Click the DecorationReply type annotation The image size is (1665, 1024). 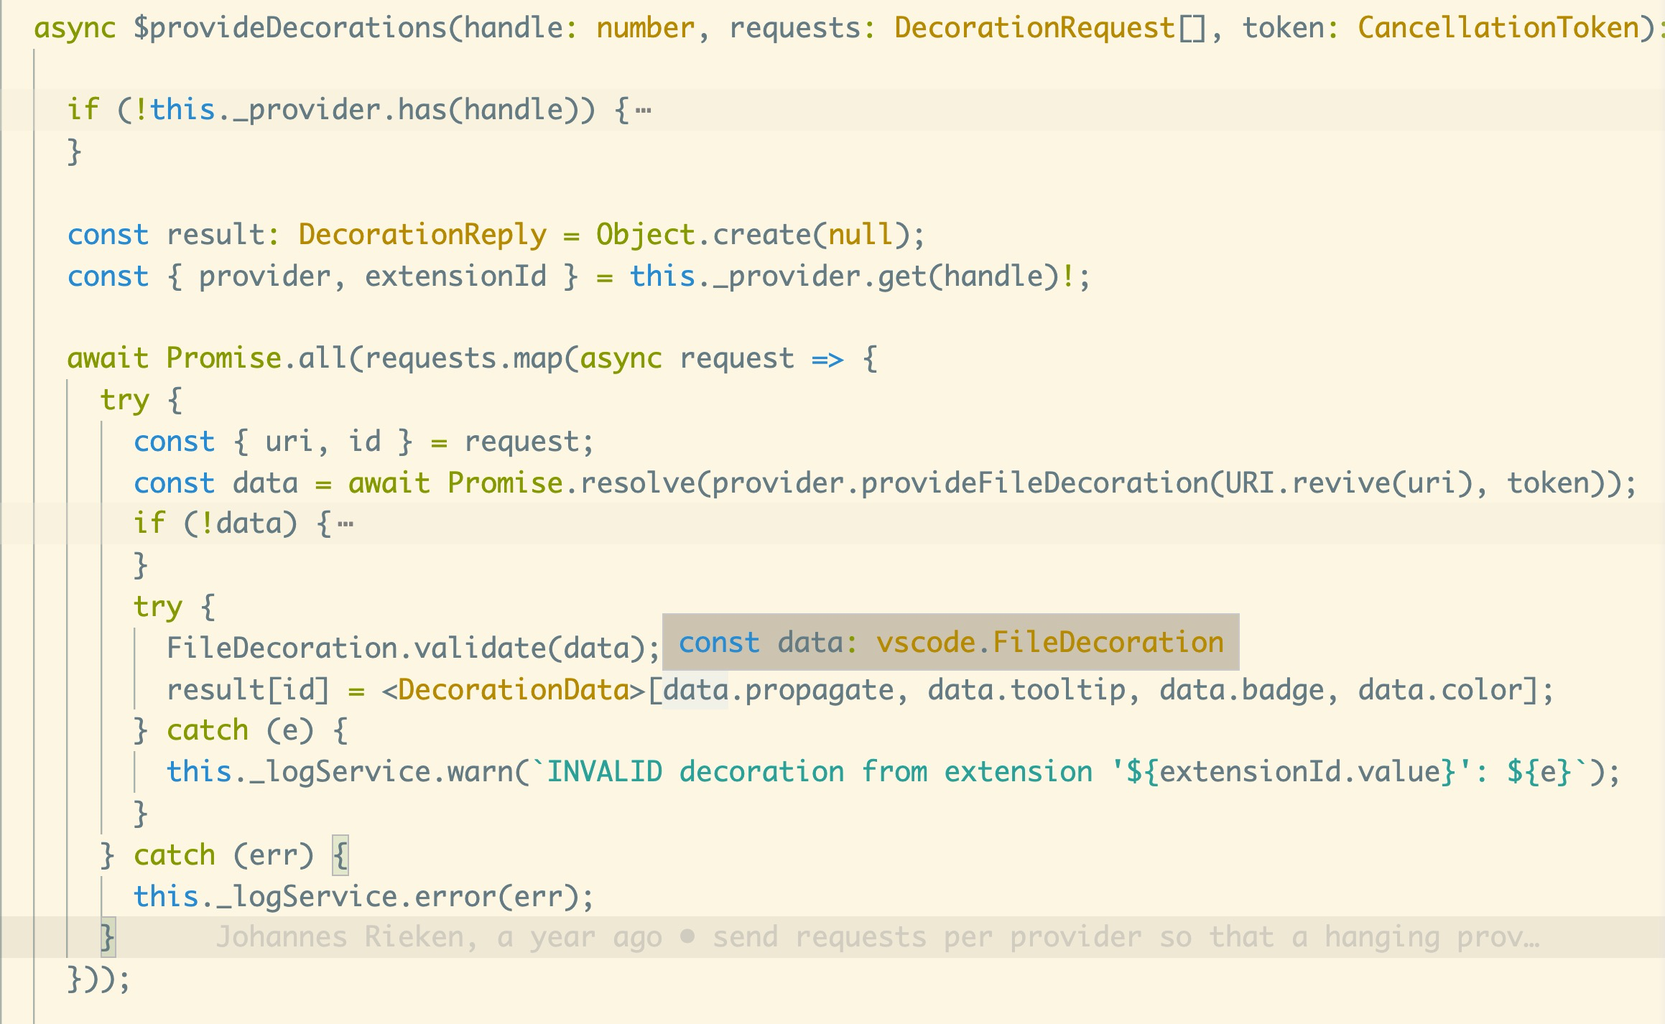pyautogui.click(x=422, y=236)
